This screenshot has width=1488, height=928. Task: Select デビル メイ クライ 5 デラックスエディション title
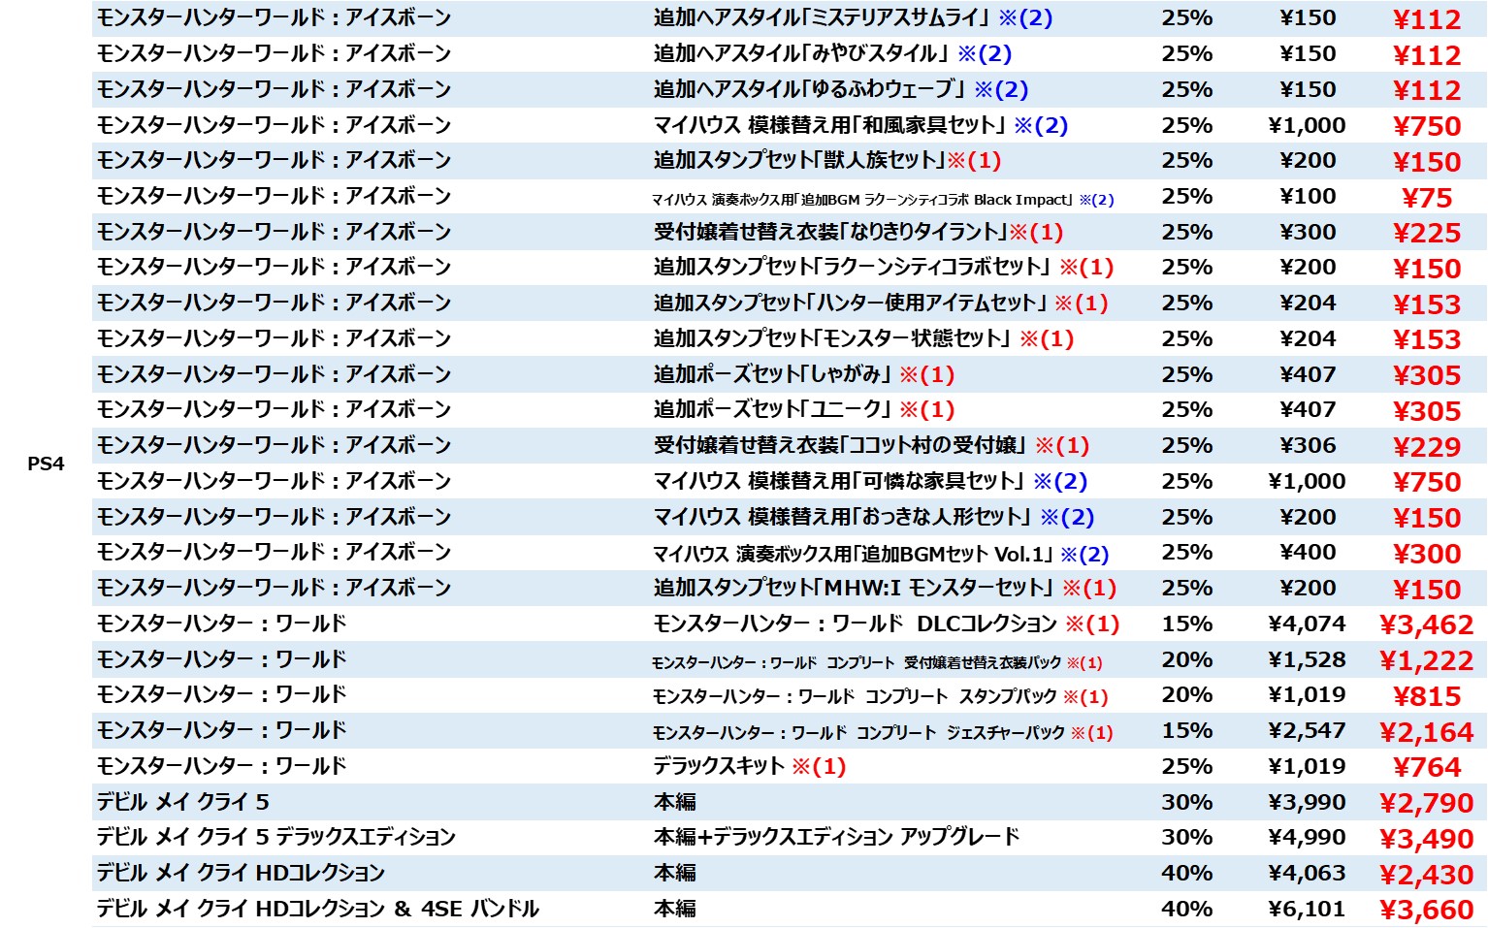tap(275, 837)
